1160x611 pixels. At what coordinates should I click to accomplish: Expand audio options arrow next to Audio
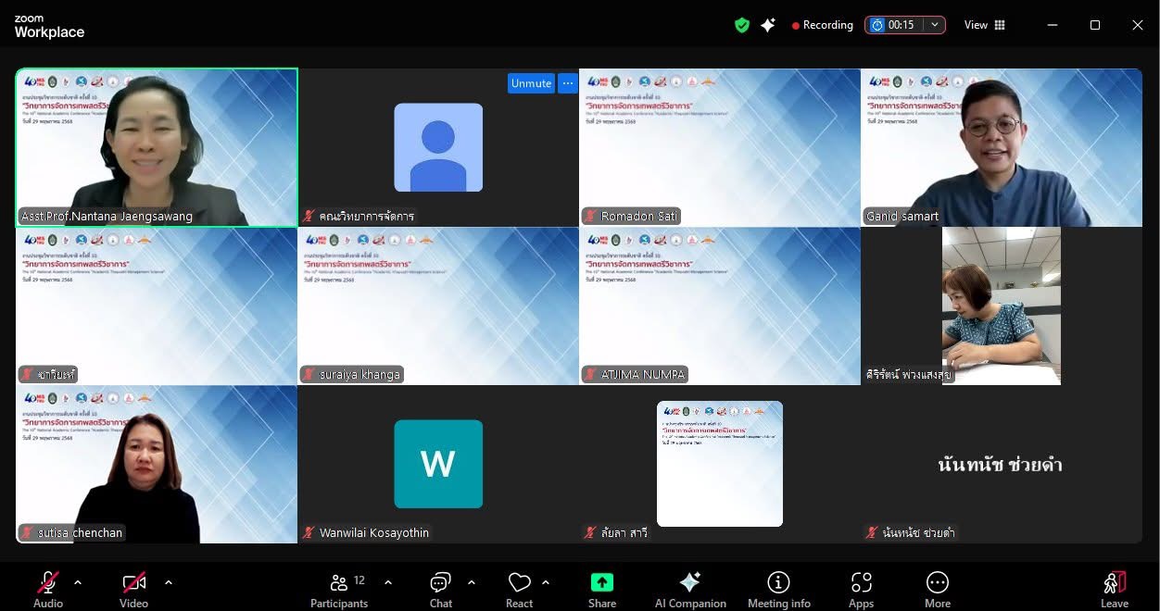78,582
